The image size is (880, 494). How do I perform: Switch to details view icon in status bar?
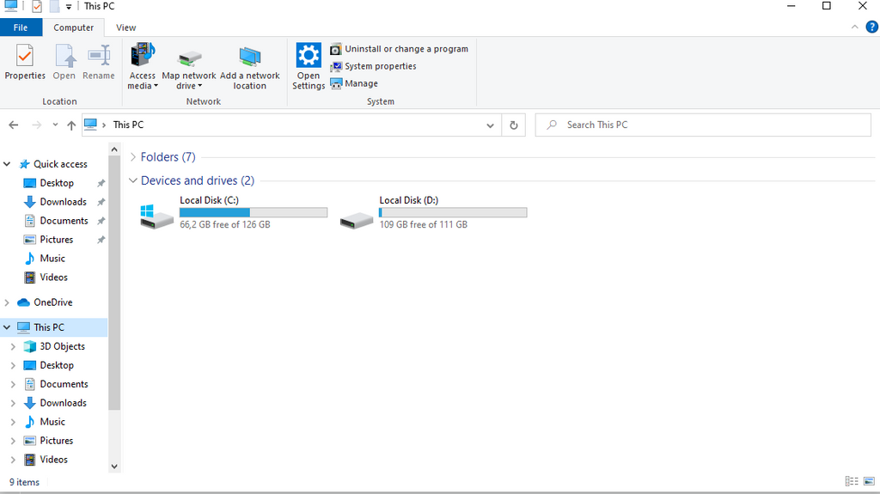click(x=852, y=482)
